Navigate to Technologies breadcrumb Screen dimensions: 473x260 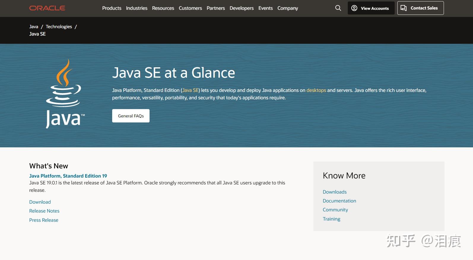coord(59,27)
